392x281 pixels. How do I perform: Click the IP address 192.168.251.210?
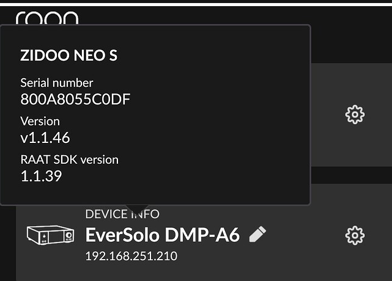click(131, 256)
